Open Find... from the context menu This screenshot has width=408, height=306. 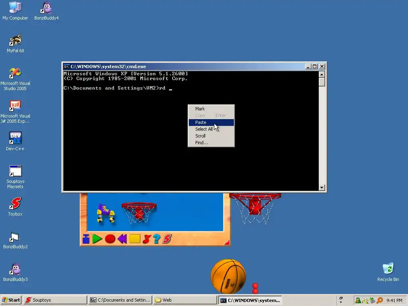click(x=211, y=143)
